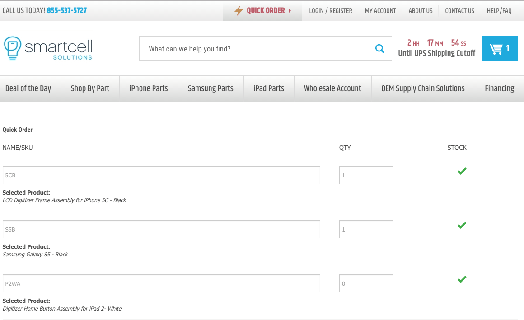Open the Samsung Parts menu
The height and width of the screenshot is (320, 524).
coord(211,88)
